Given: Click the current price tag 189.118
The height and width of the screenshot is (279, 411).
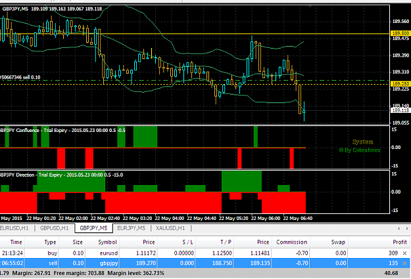Looking at the screenshot, I should click(400, 110).
